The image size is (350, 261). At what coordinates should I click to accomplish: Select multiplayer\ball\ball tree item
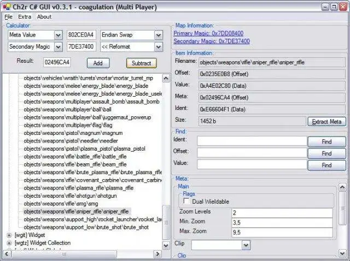(67, 109)
